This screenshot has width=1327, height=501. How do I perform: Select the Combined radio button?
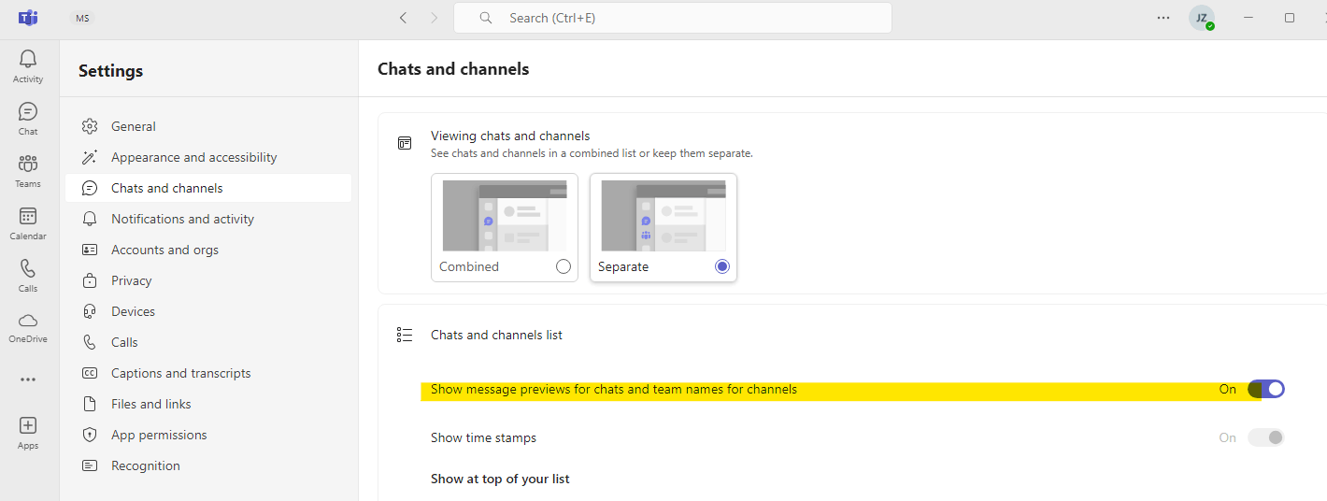563,266
